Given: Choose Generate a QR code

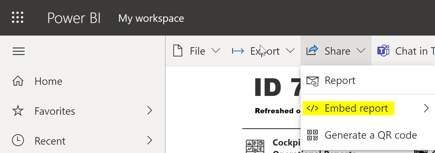Looking at the screenshot, I should click(368, 135).
